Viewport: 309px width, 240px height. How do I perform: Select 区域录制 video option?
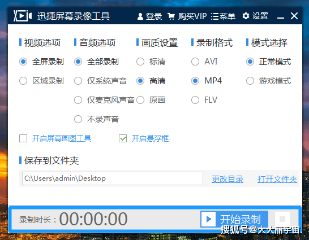click(x=23, y=81)
